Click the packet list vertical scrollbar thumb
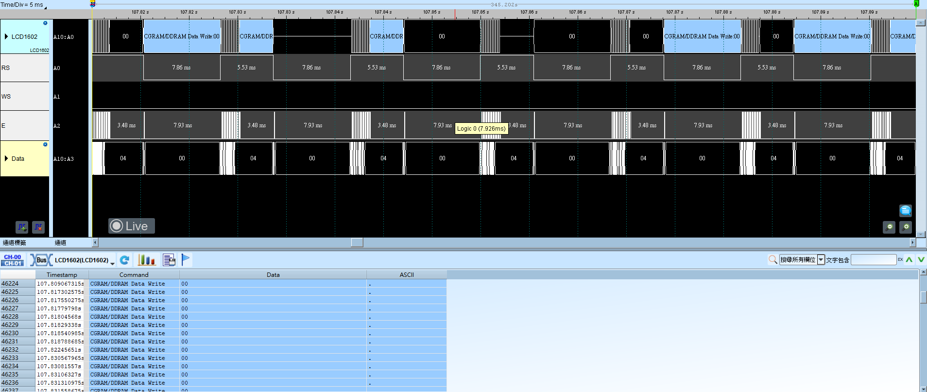Screen dimensions: 927x392 coord(923,297)
